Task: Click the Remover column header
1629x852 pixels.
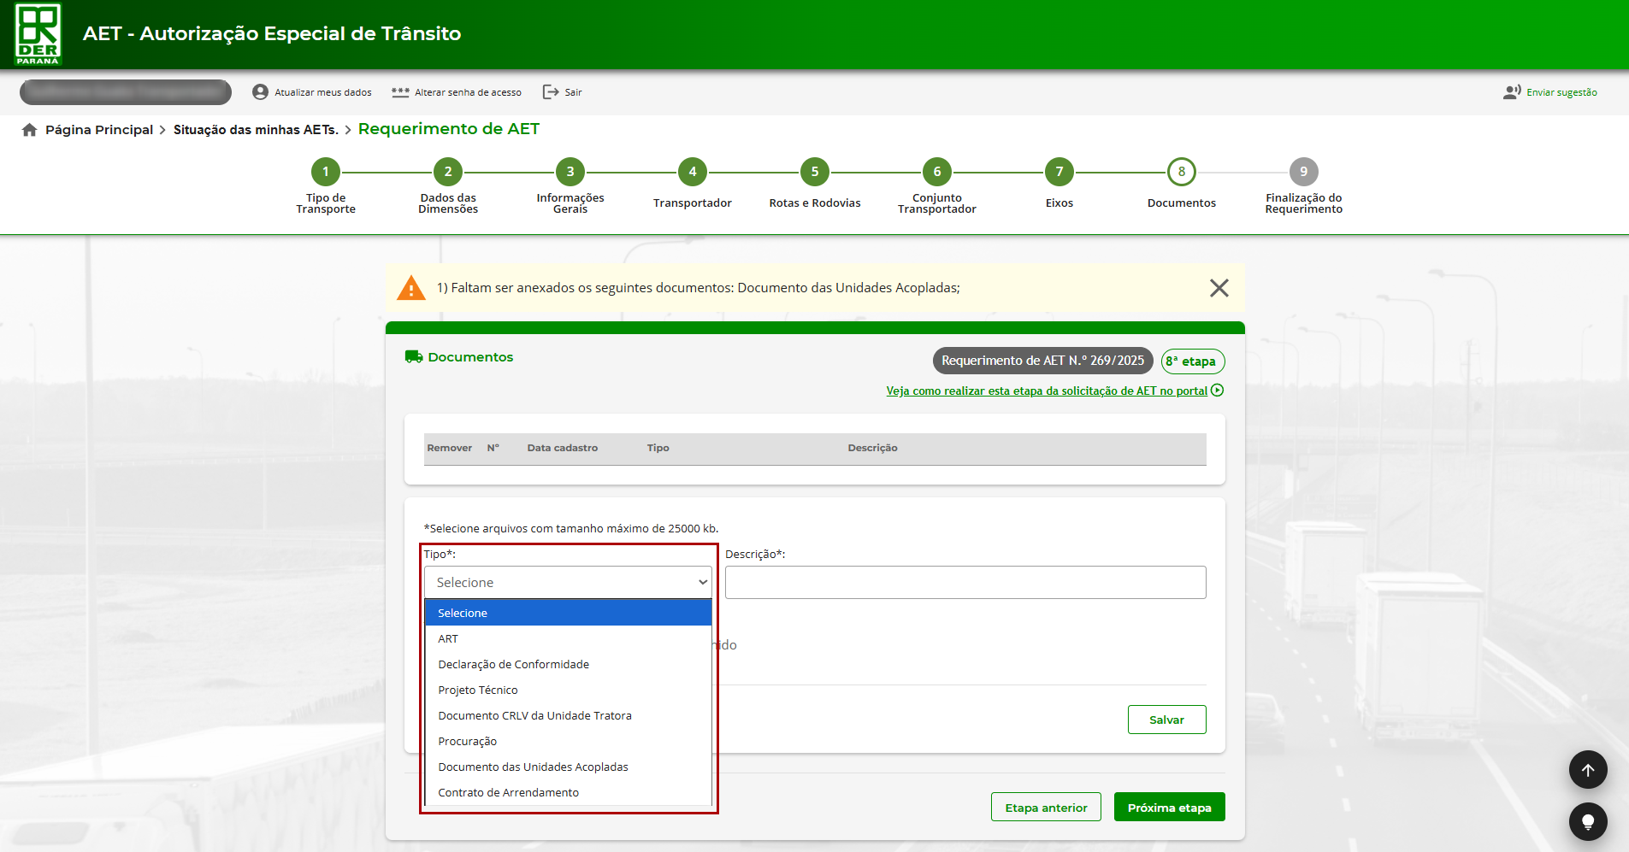Action: coord(450,448)
